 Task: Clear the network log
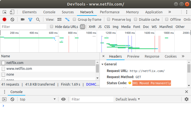tap(12, 20)
